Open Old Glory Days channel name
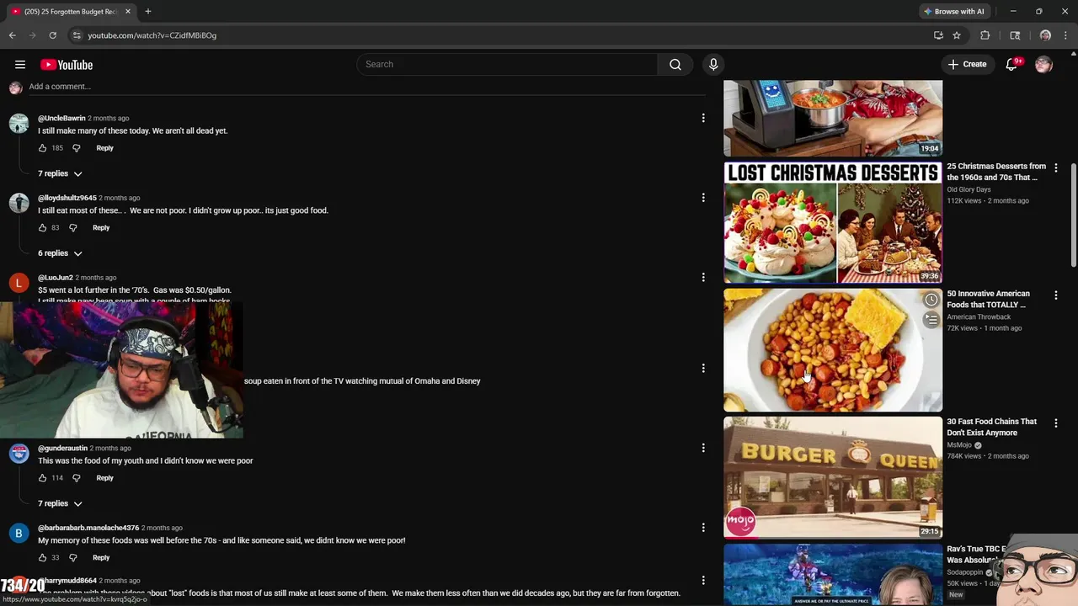Screen dimensions: 1078x606 click(x=969, y=190)
